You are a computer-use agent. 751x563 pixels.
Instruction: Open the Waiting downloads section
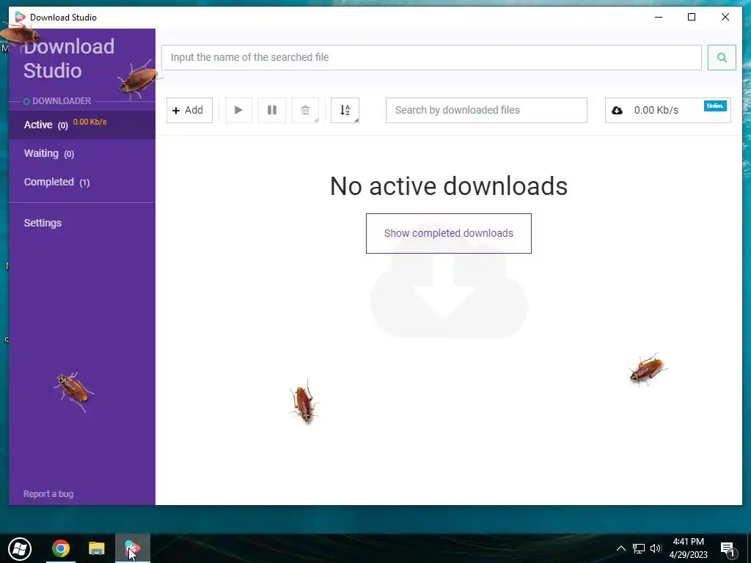(x=82, y=154)
